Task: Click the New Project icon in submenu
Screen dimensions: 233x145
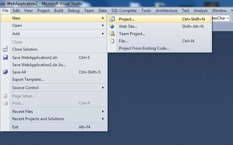Action: coord(112,19)
